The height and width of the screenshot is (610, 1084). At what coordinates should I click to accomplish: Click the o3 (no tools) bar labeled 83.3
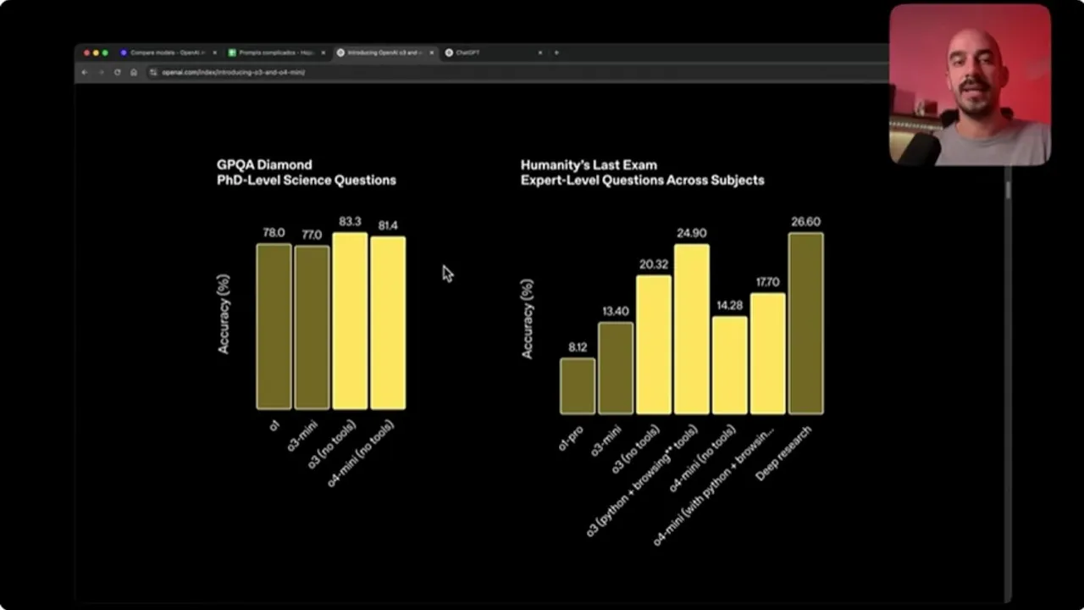350,321
